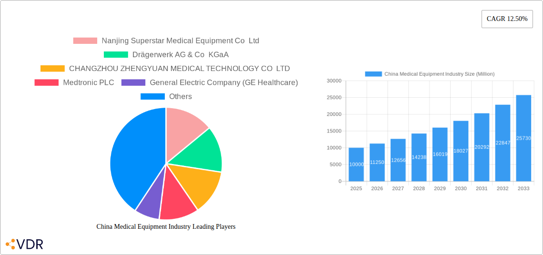
Task: Click the China Medical Equipment Industry Size legend swatch
Action: 373,74
